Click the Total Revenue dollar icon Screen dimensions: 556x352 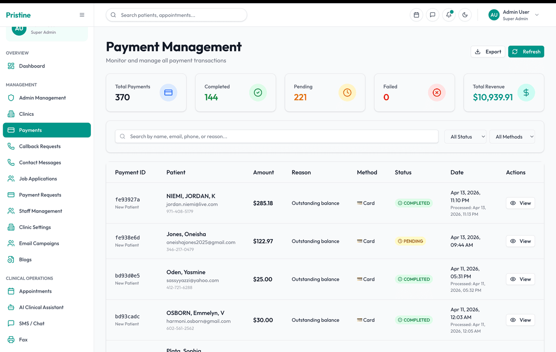click(526, 93)
